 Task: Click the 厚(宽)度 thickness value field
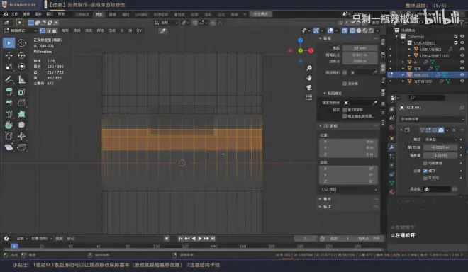tap(440, 147)
